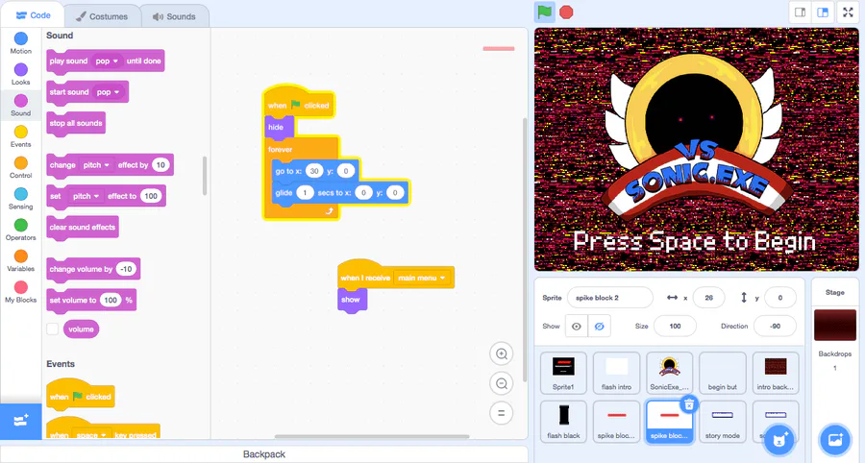Open the Choose a Backdrop button
This screenshot has height=463, width=865.
[x=834, y=439]
